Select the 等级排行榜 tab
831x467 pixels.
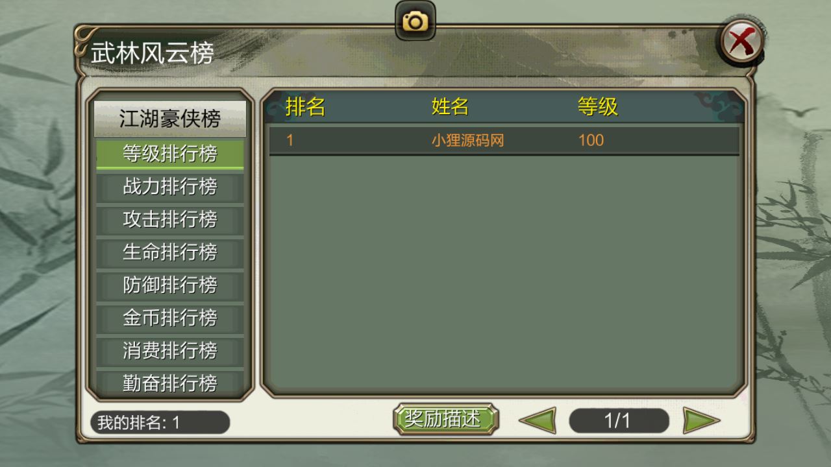[x=170, y=154]
